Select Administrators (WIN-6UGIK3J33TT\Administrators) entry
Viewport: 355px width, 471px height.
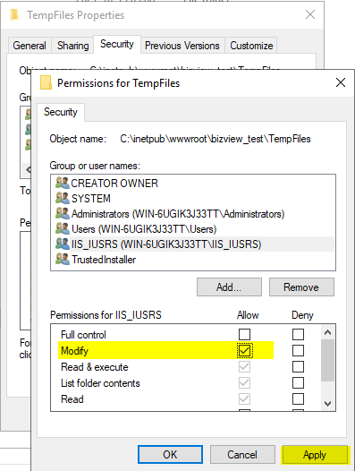point(192,214)
